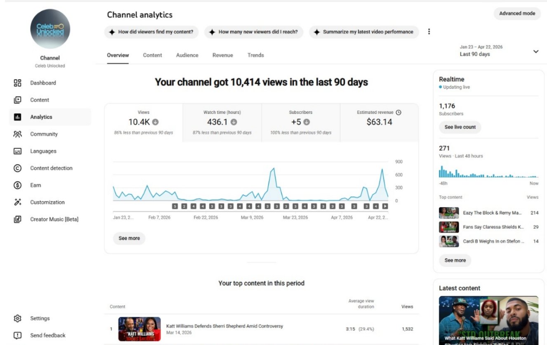Select the Subscribers metric card
Viewport: 547px width, 345px height.
pos(301,123)
